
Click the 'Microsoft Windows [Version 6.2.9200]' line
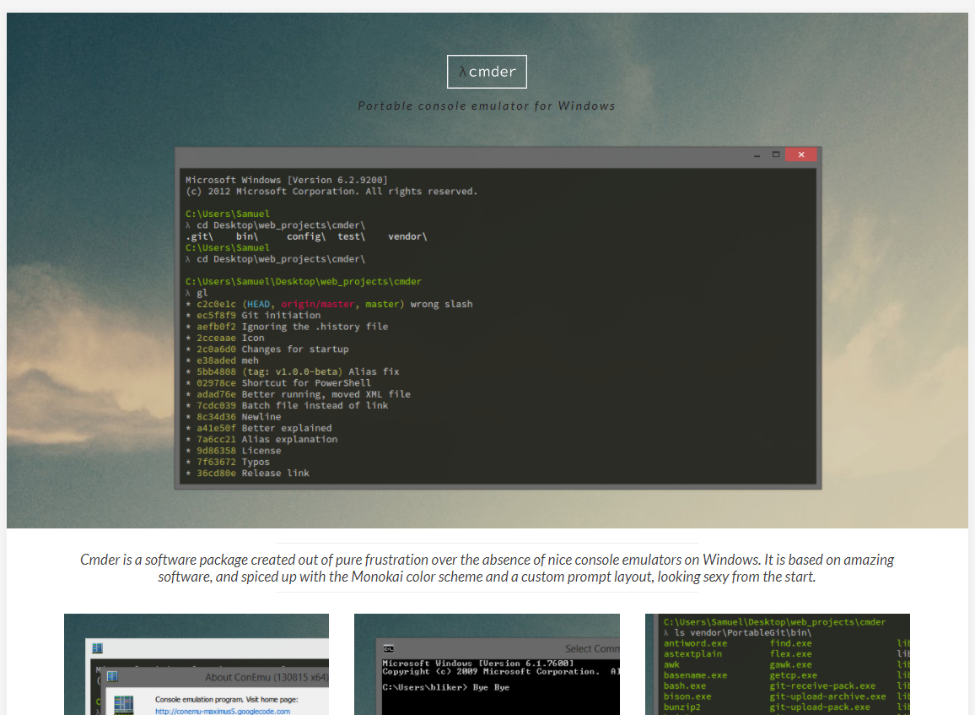pos(287,180)
